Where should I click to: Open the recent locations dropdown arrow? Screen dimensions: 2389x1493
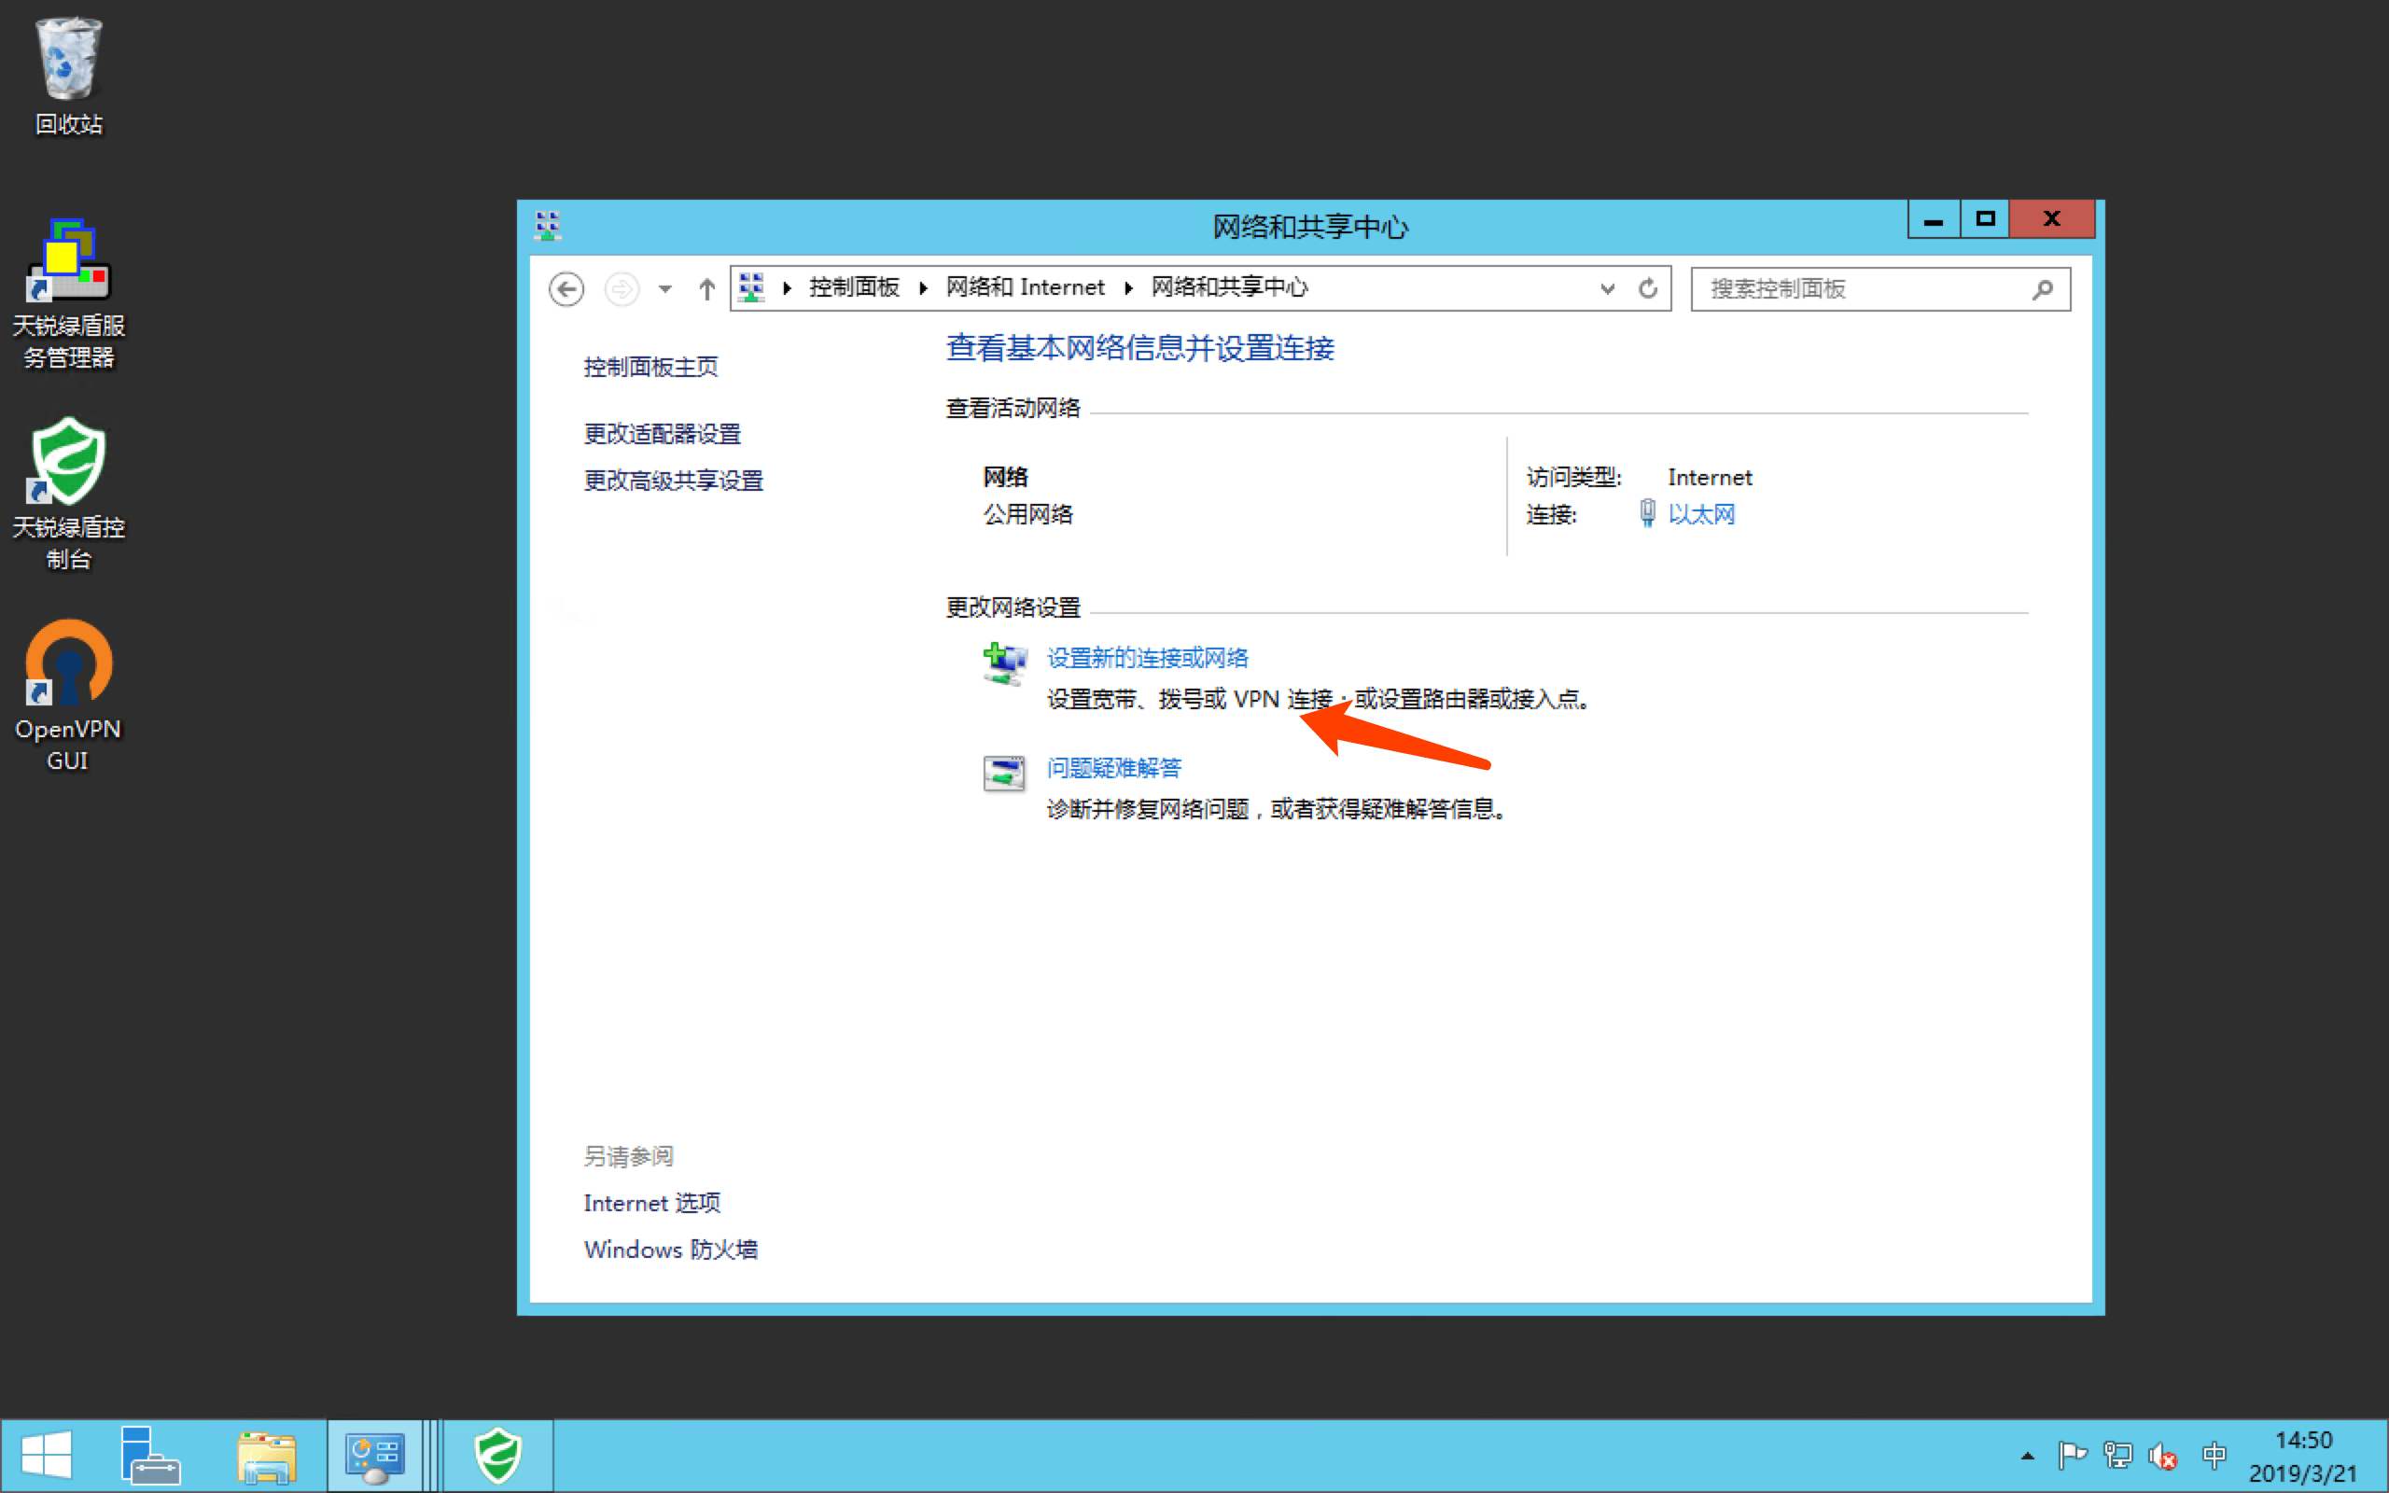665,289
